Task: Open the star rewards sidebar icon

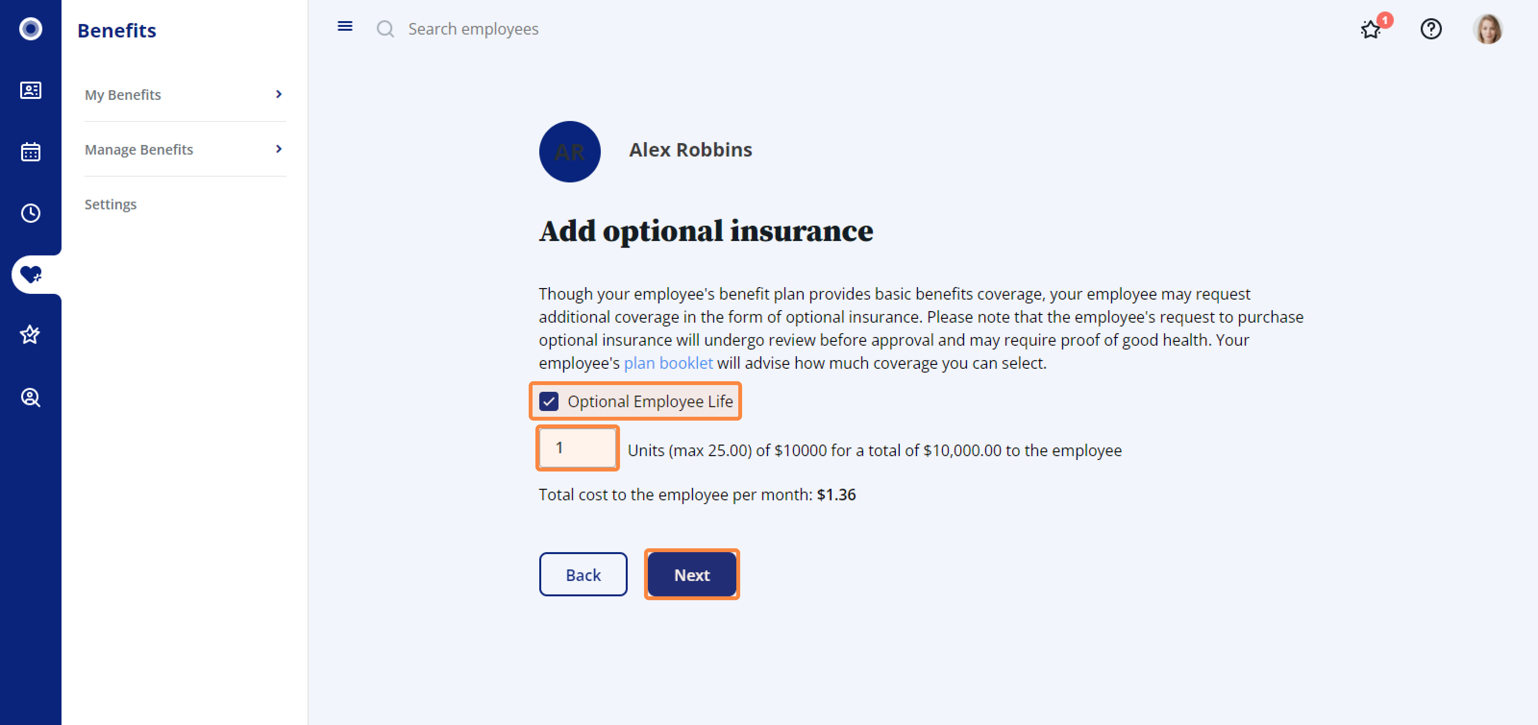Action: (x=30, y=335)
